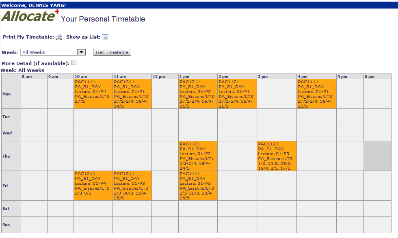Open the Week dropdown arrow

[82, 52]
